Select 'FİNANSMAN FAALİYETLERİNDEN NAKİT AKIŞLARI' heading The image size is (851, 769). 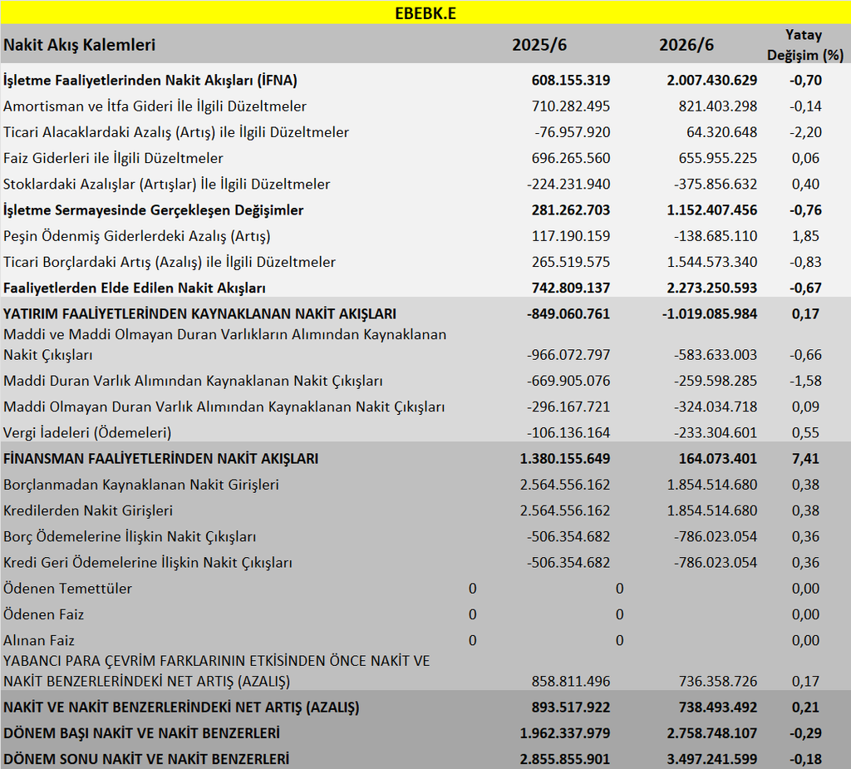[x=160, y=459]
